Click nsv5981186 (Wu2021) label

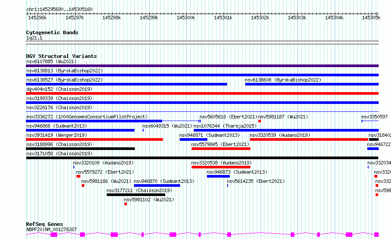click(x=106, y=181)
